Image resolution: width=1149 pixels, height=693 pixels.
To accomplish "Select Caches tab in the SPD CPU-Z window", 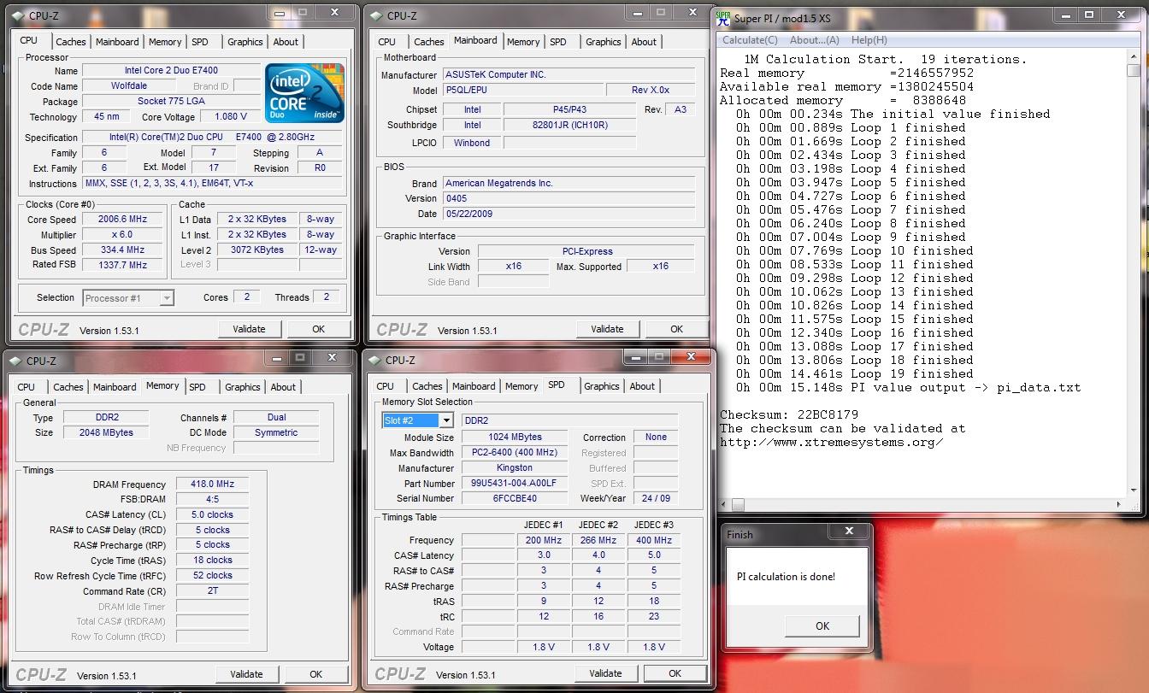I will coord(427,386).
